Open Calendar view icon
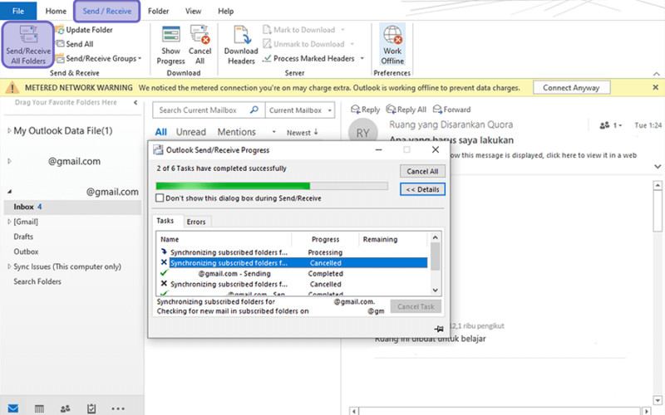Screen dimensions: 665x415 click(39, 408)
